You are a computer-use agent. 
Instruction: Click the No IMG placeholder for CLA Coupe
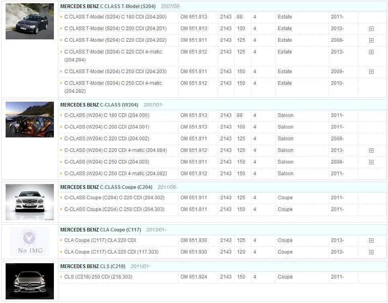pos(30,242)
